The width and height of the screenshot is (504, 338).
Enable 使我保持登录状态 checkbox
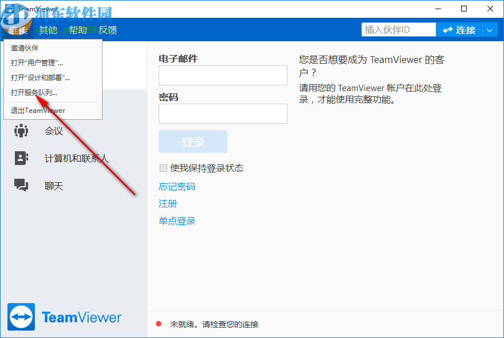pyautogui.click(x=162, y=168)
